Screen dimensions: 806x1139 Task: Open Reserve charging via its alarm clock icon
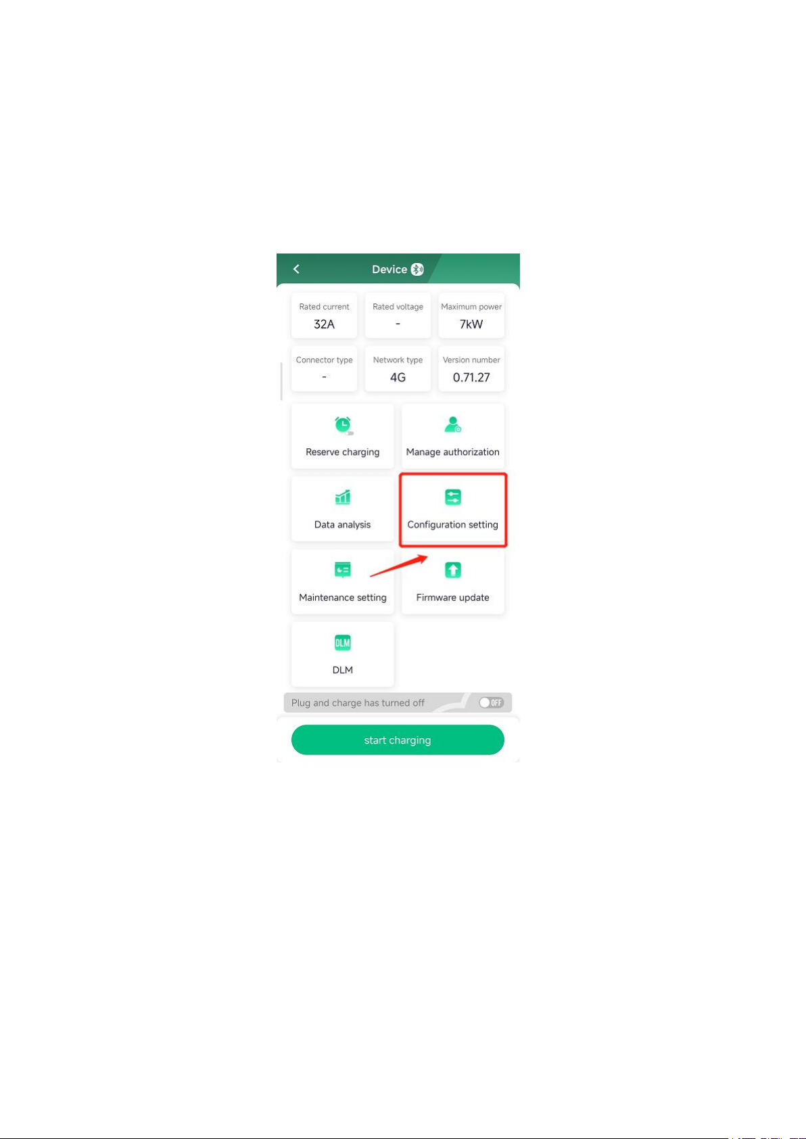tap(343, 425)
